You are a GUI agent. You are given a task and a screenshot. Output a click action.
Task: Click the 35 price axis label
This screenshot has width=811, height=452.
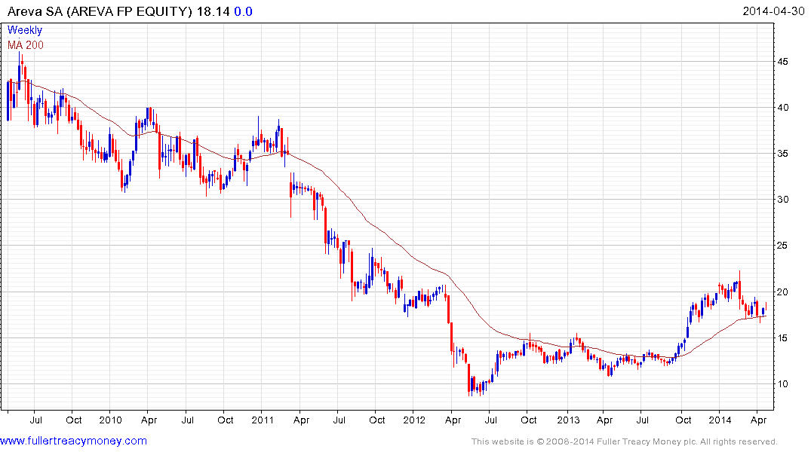783,154
